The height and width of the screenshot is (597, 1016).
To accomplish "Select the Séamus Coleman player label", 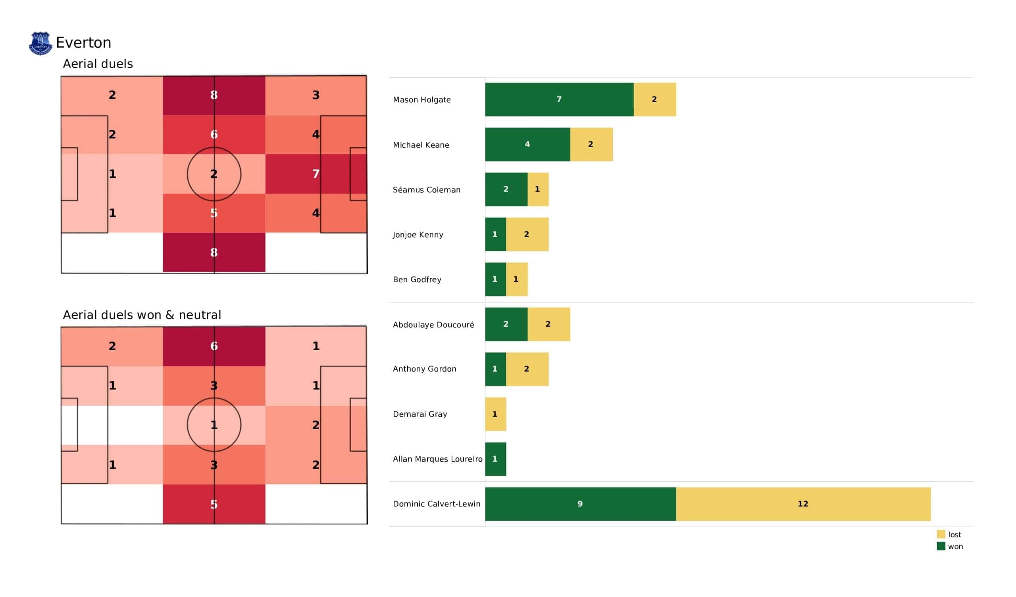I will click(x=427, y=190).
